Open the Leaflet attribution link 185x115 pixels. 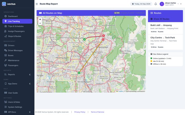point(121,91)
